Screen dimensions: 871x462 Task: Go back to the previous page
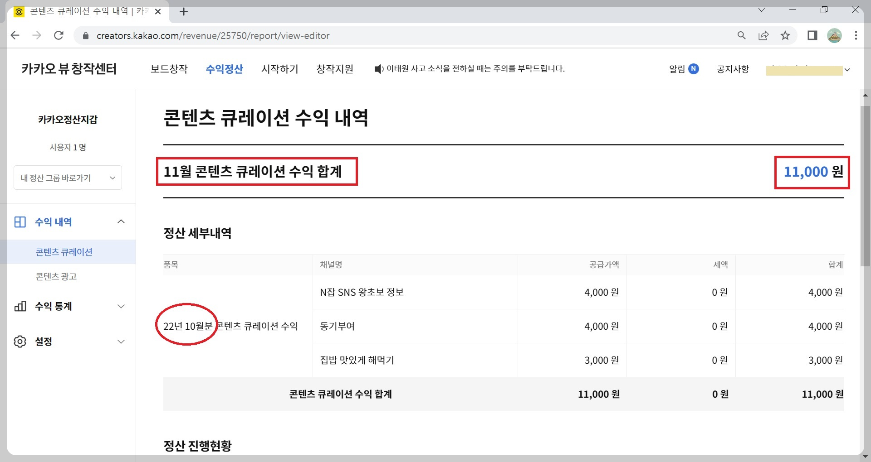pyautogui.click(x=15, y=35)
